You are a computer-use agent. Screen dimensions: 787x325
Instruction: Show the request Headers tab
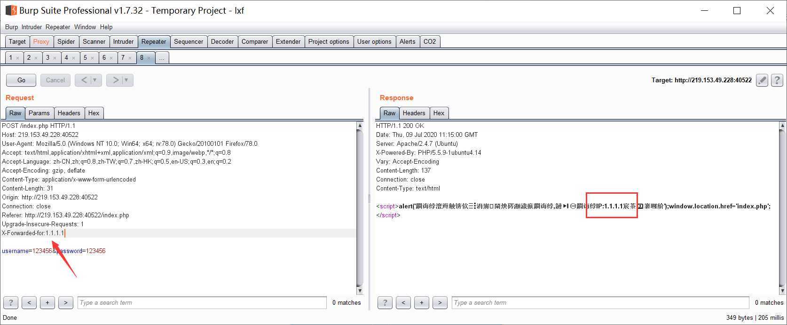point(69,113)
